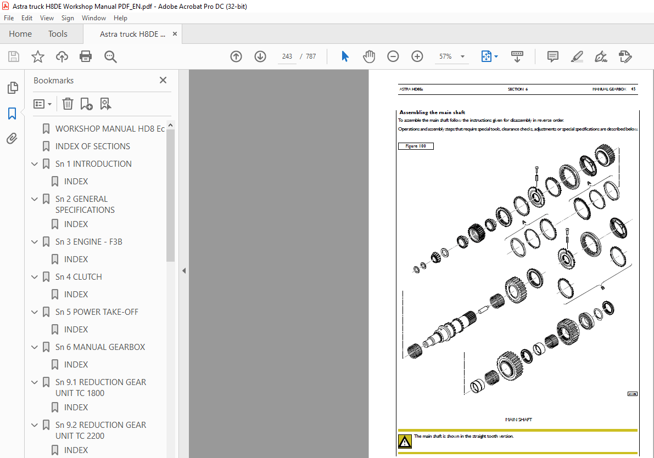This screenshot has height=458, width=654.
Task: Select the Hand pan tool
Action: coord(369,56)
